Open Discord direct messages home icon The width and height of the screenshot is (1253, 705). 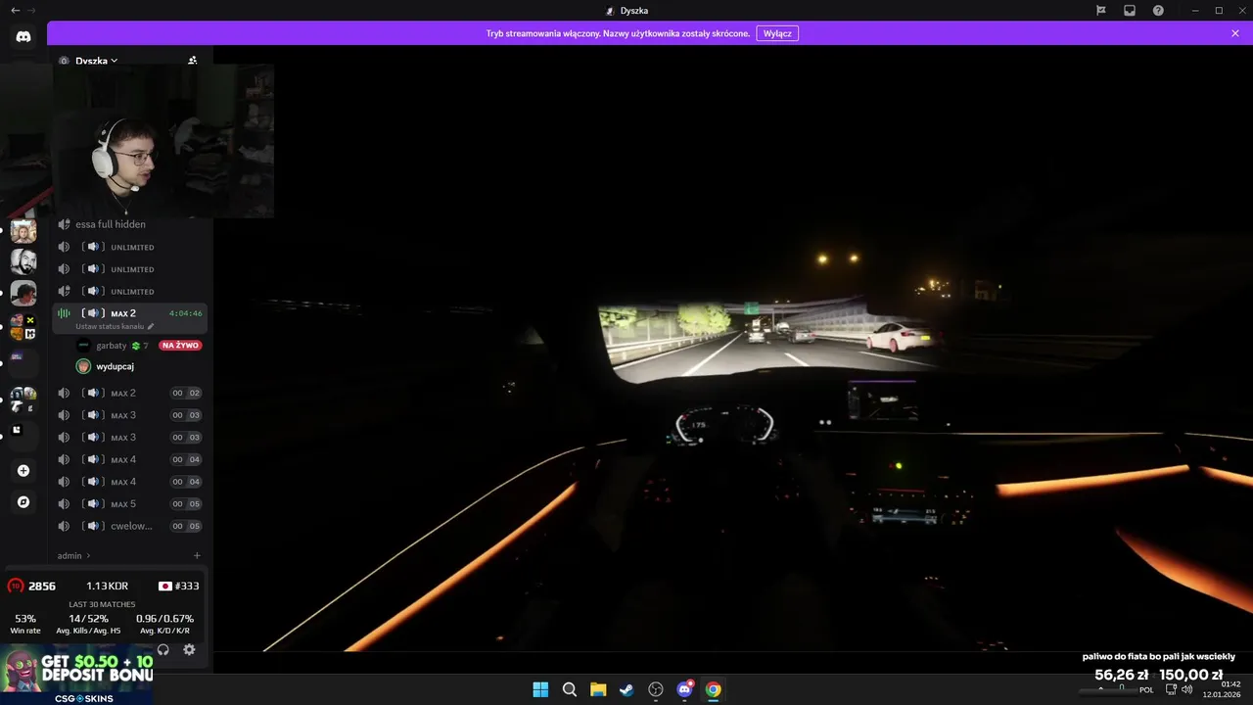click(x=23, y=37)
